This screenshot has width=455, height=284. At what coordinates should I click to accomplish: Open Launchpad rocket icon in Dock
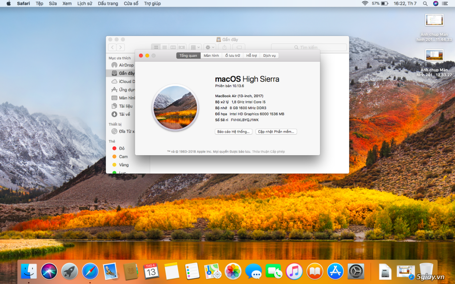tap(70, 272)
